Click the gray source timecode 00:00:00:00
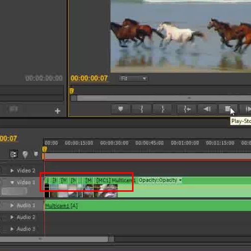The width and height of the screenshot is (251, 251). pos(44,78)
